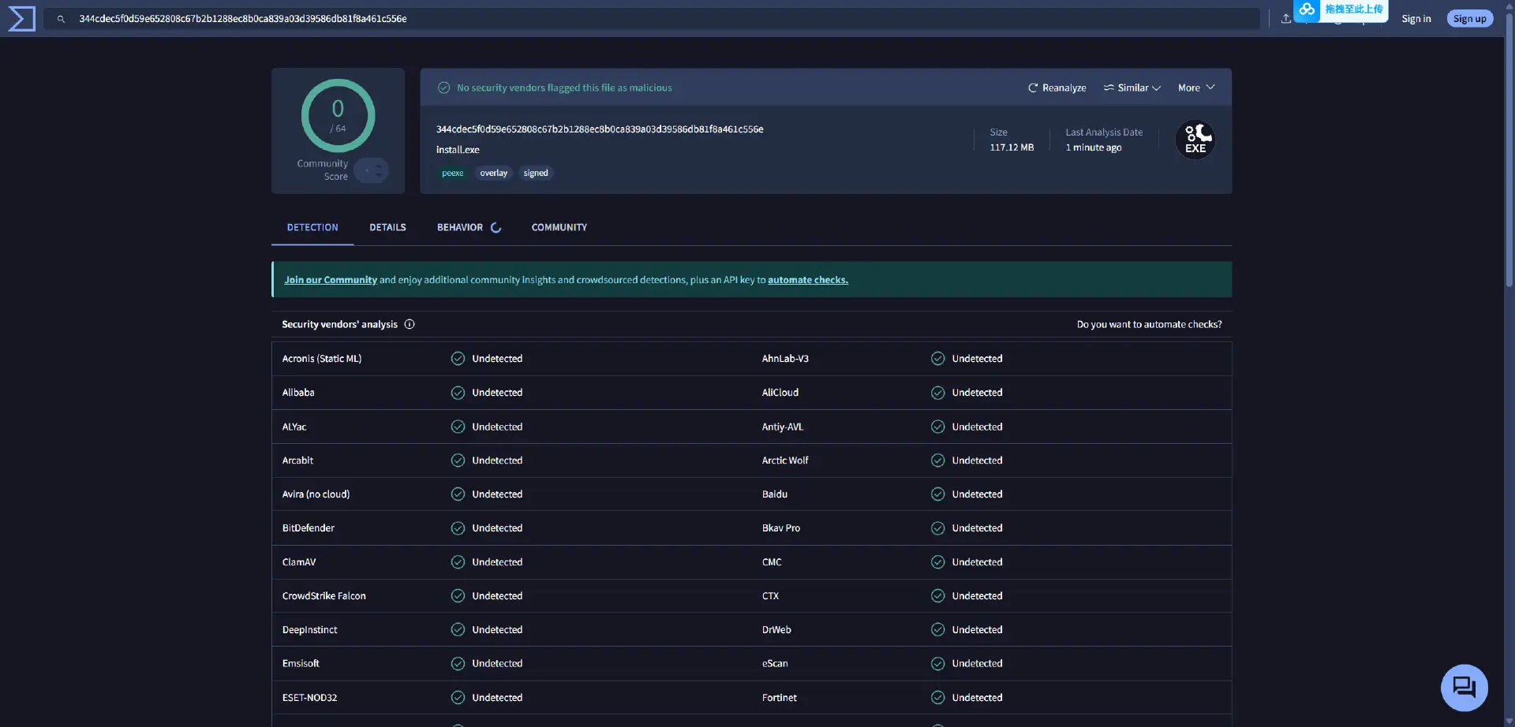Click the Reanalyze refresh icon

[x=1034, y=88]
